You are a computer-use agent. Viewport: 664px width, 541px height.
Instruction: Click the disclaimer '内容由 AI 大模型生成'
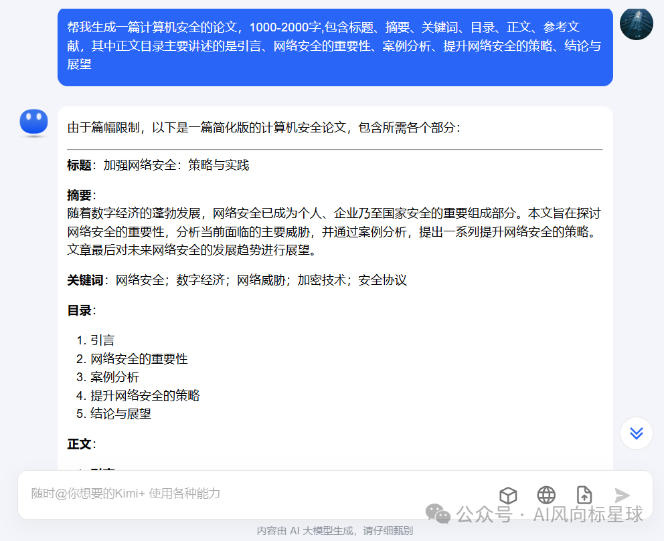pyautogui.click(x=335, y=530)
